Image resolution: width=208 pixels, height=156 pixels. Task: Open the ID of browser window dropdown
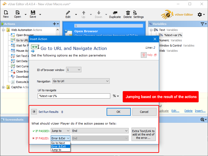(74, 70)
